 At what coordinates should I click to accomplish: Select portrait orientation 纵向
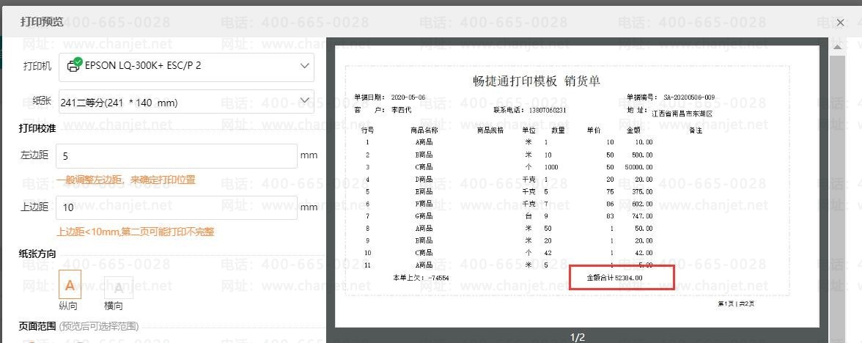point(70,284)
